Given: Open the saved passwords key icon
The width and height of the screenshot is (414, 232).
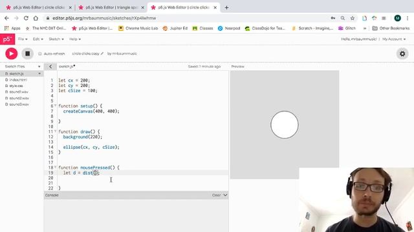Looking at the screenshot, I should point(333,18).
